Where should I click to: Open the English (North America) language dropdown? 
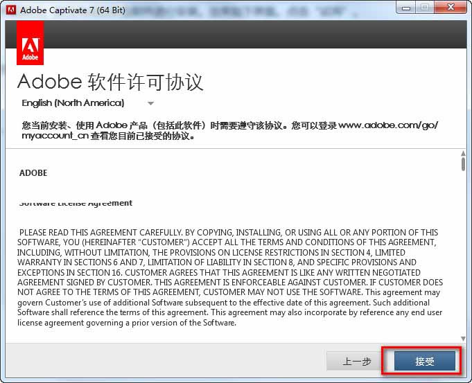pos(88,103)
